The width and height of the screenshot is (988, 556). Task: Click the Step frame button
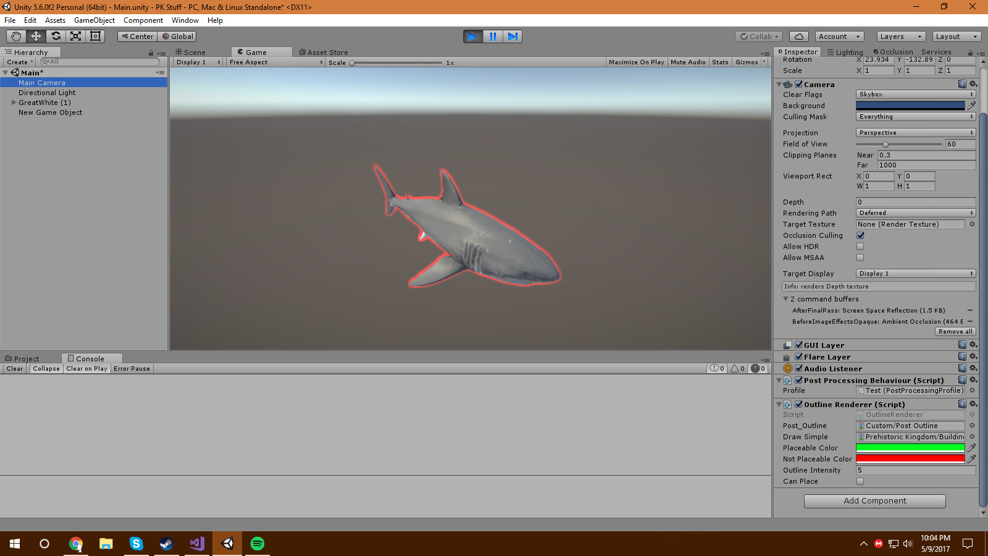(x=513, y=36)
